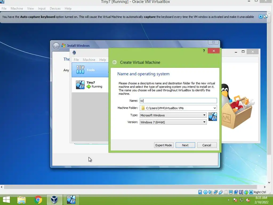
Task: Open the USB devices status icon
Action: point(220,192)
